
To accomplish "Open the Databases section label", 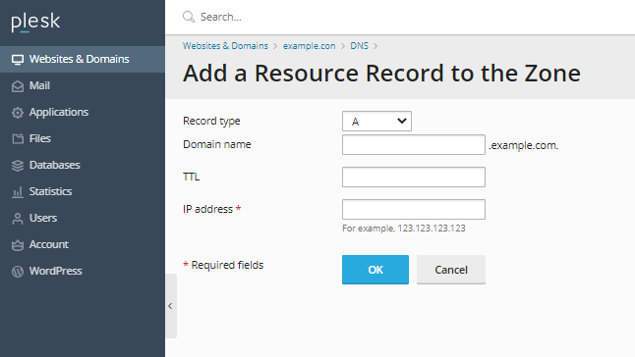I will (x=55, y=165).
